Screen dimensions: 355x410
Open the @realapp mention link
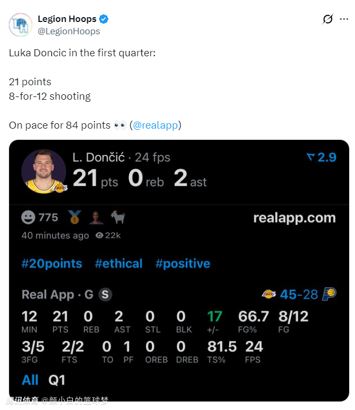pyautogui.click(x=156, y=125)
